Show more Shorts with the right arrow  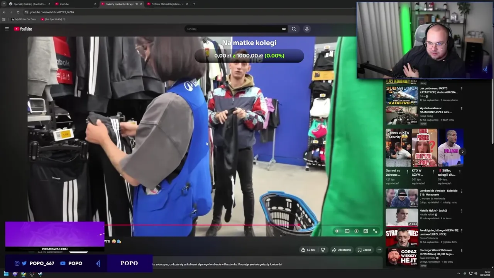(x=462, y=152)
